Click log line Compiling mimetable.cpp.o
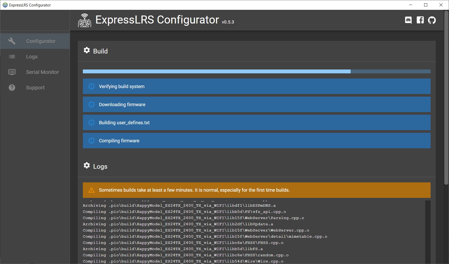449x264 pixels. point(205,237)
